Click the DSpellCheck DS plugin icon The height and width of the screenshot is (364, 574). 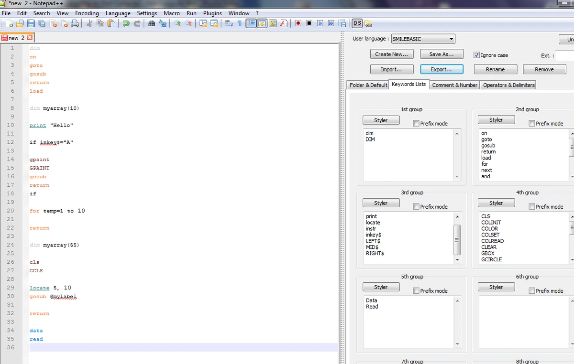356,23
